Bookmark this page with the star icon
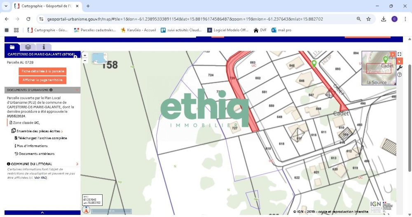 click(x=368, y=19)
